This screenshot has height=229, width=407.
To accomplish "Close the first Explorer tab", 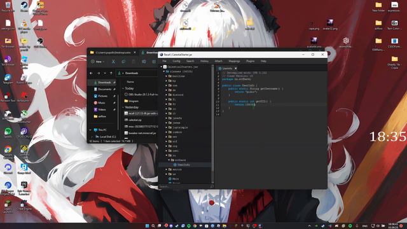I will tap(135, 52).
